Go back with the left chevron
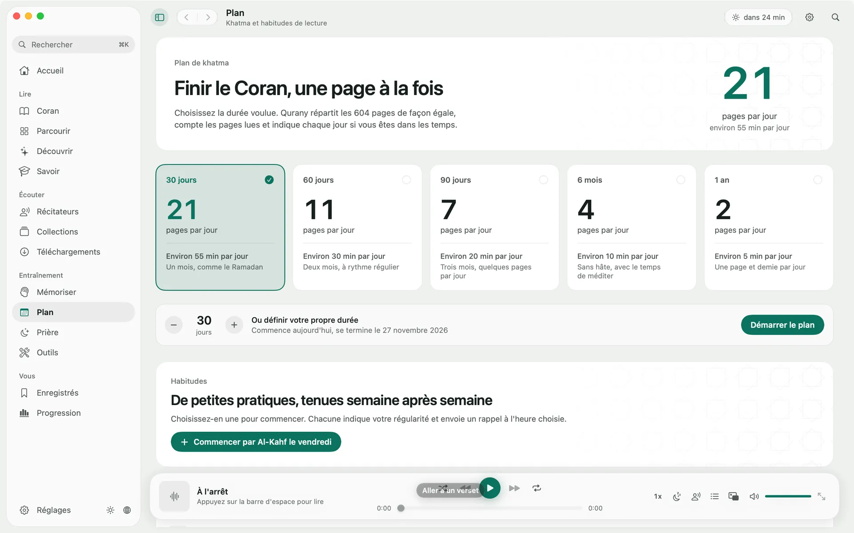 pyautogui.click(x=187, y=17)
